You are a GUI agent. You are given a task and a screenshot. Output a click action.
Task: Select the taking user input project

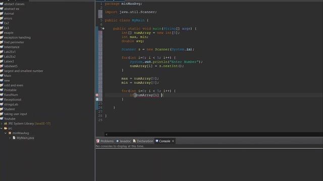[x=16, y=114]
